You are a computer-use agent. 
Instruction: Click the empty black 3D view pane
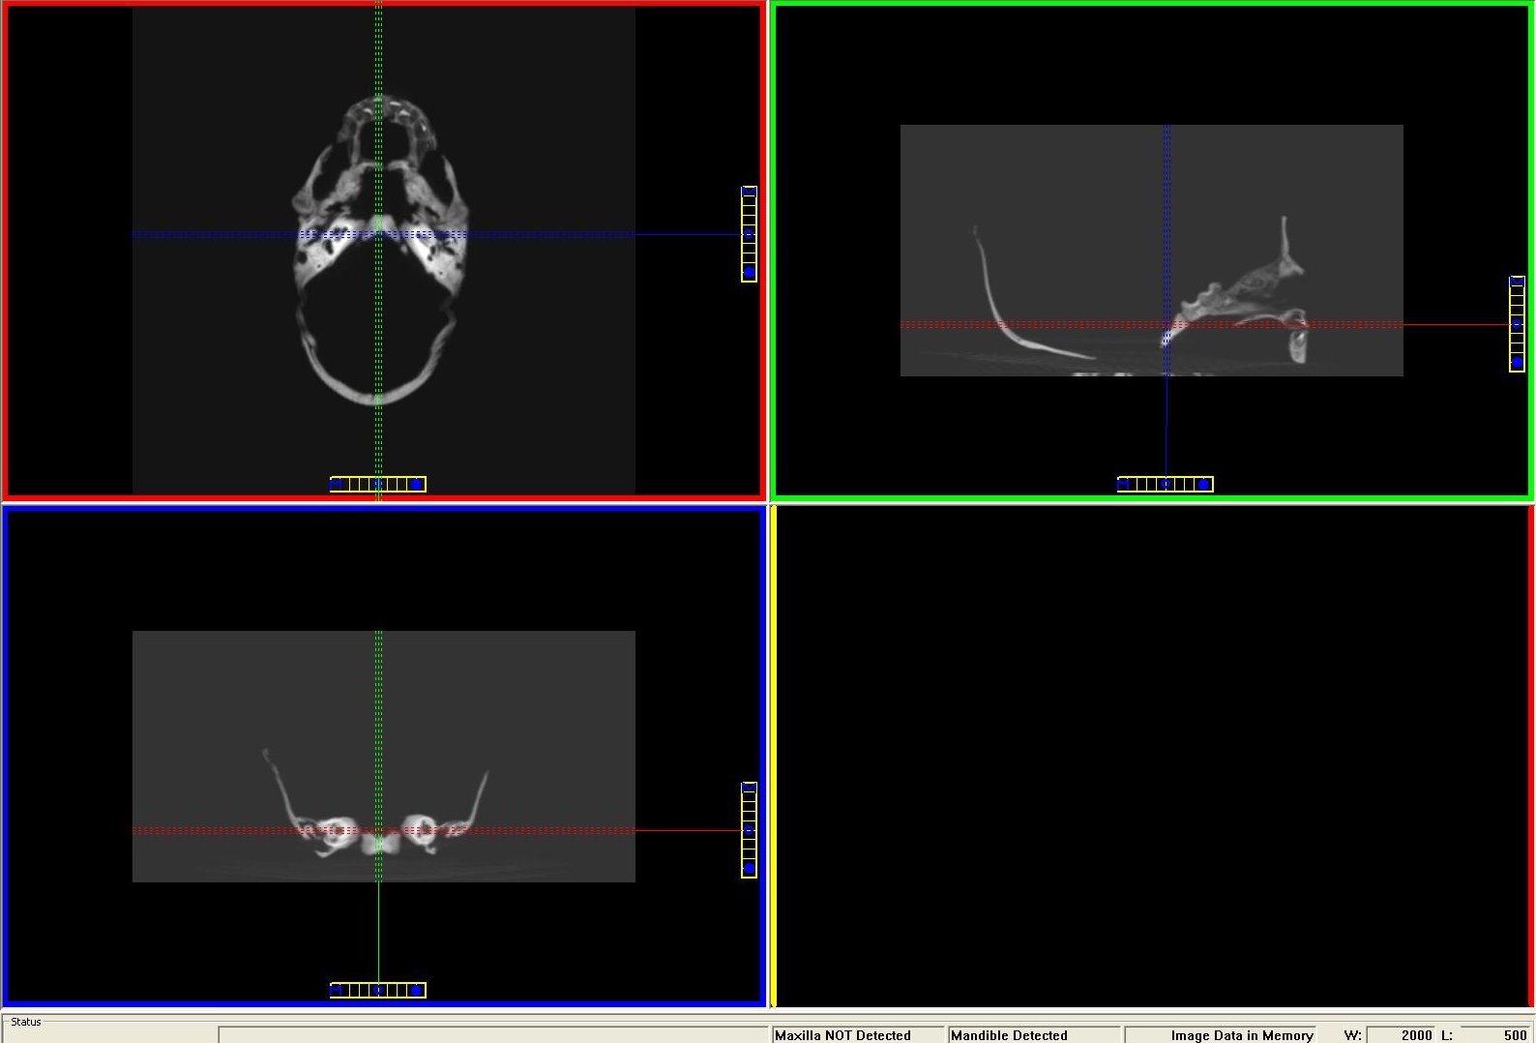tap(1152, 756)
